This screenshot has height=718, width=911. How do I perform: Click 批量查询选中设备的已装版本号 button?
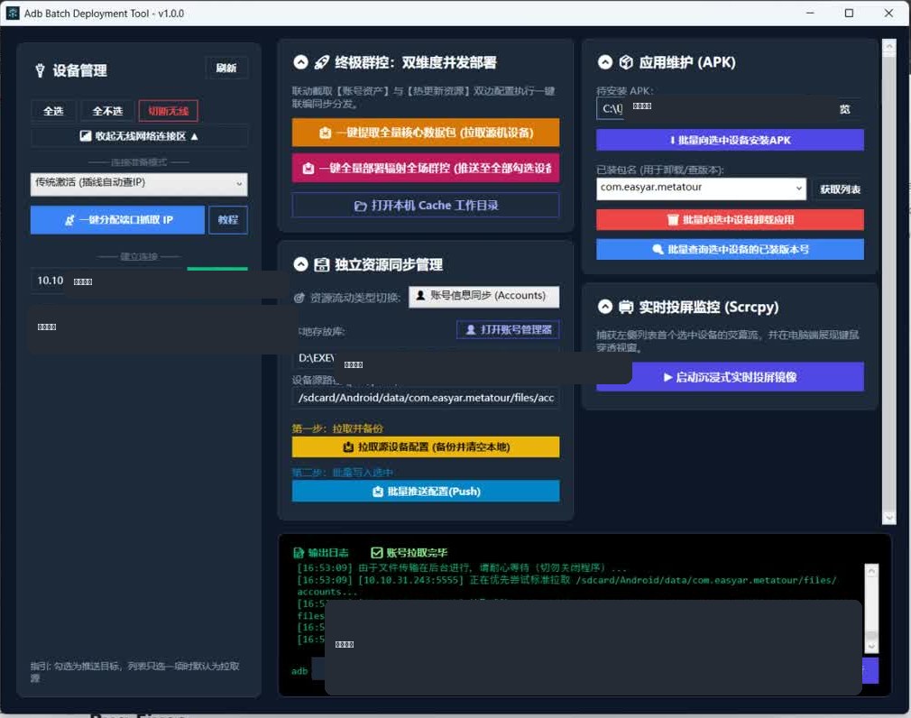(x=730, y=249)
